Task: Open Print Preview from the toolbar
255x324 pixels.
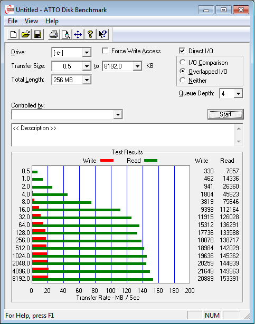Action: click(66, 34)
